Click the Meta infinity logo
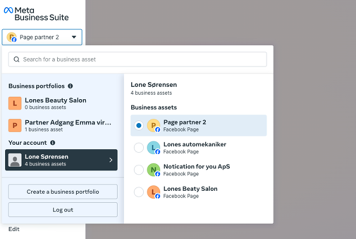Image resolution: width=356 pixels, height=239 pixels. [x=8, y=10]
